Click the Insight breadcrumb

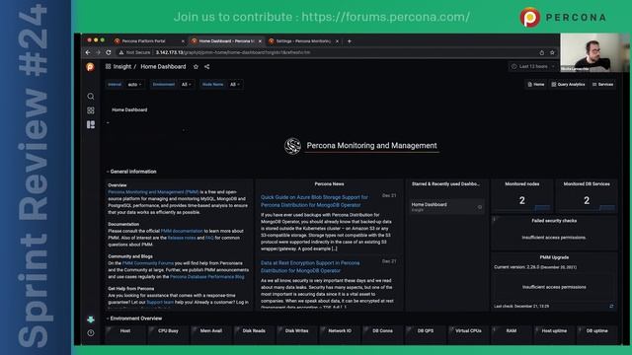[x=122, y=67]
